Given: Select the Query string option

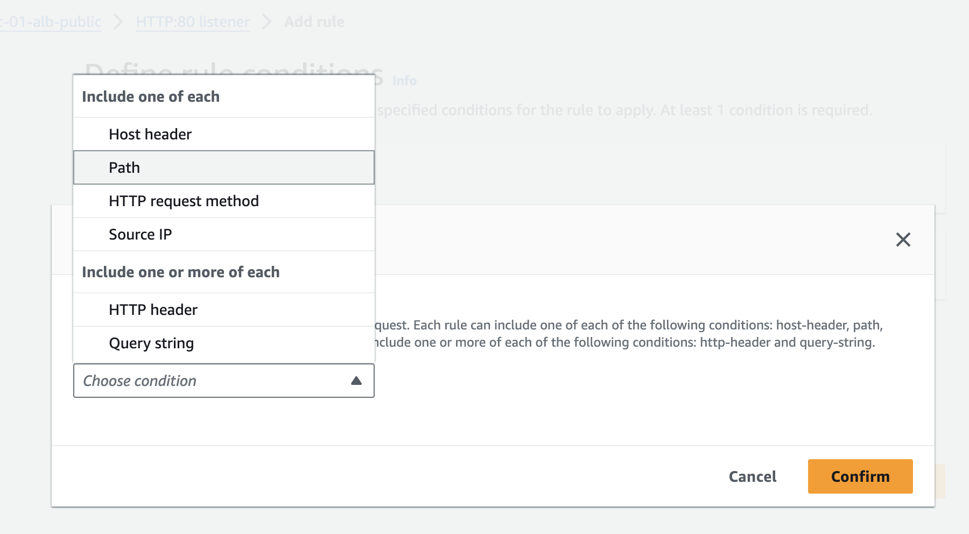Looking at the screenshot, I should pos(151,343).
